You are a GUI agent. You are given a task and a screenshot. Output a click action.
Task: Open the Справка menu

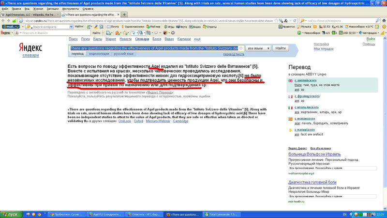point(88,9)
